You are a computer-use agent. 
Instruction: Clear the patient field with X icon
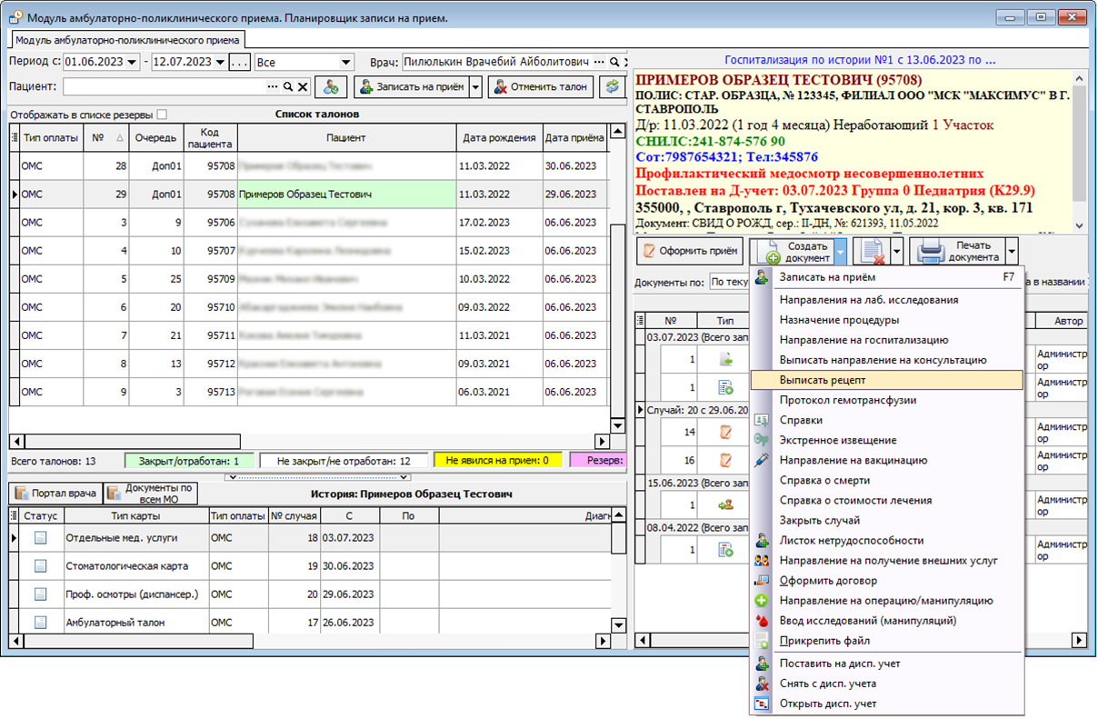click(303, 87)
